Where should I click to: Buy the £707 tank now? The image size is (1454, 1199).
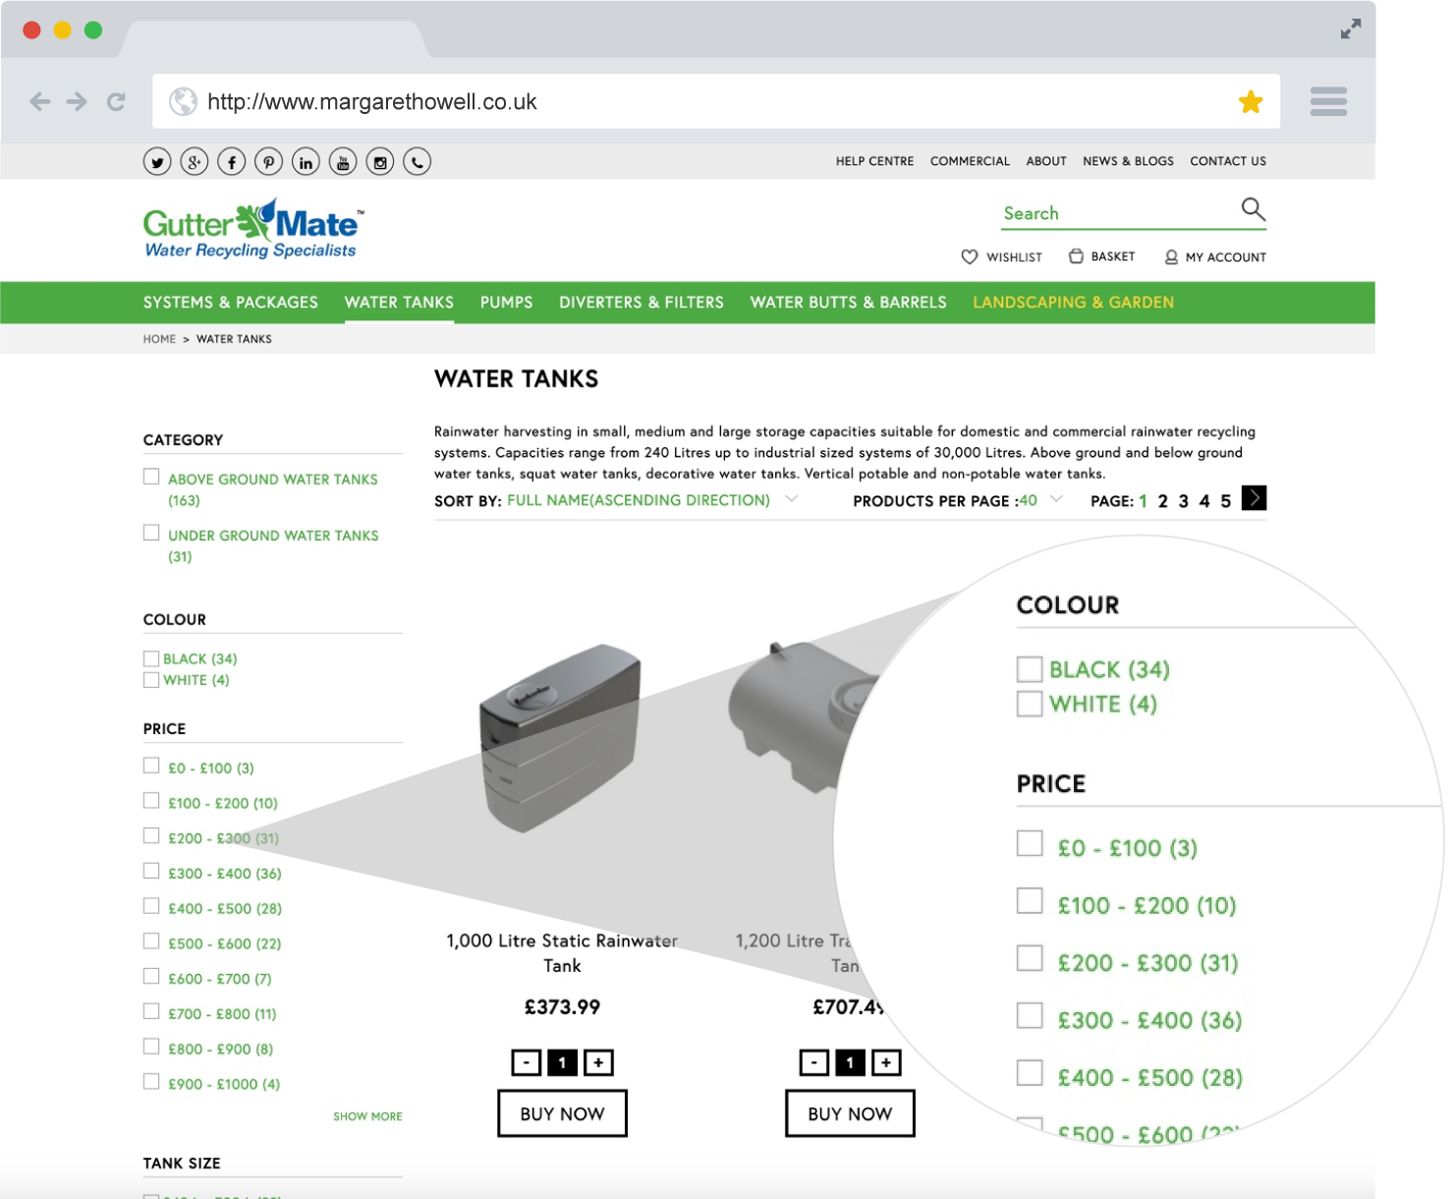(850, 1113)
